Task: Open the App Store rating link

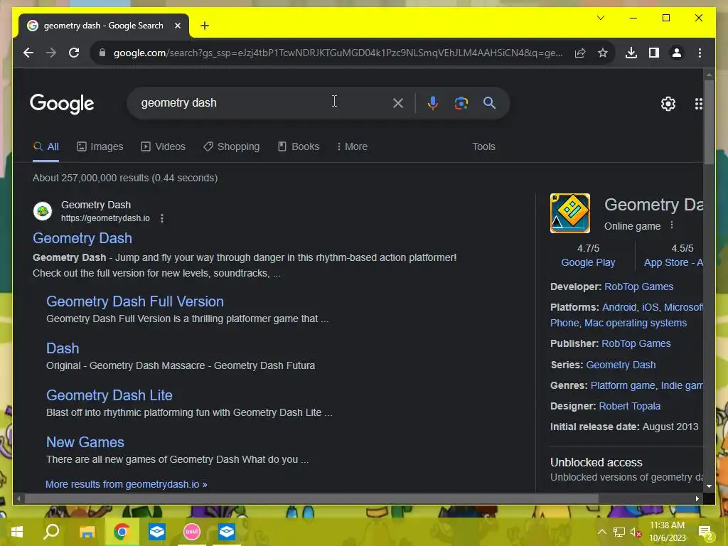Action: tap(673, 263)
